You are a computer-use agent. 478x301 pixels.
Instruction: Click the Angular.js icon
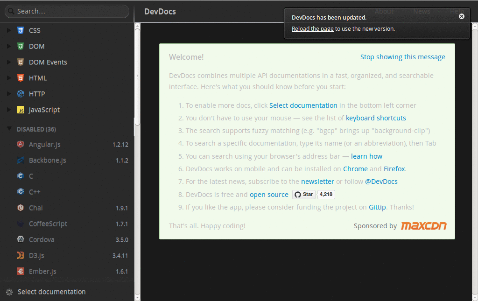pos(21,144)
